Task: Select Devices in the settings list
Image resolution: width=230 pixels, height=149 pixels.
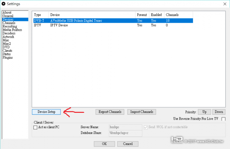Action: click(x=15, y=19)
